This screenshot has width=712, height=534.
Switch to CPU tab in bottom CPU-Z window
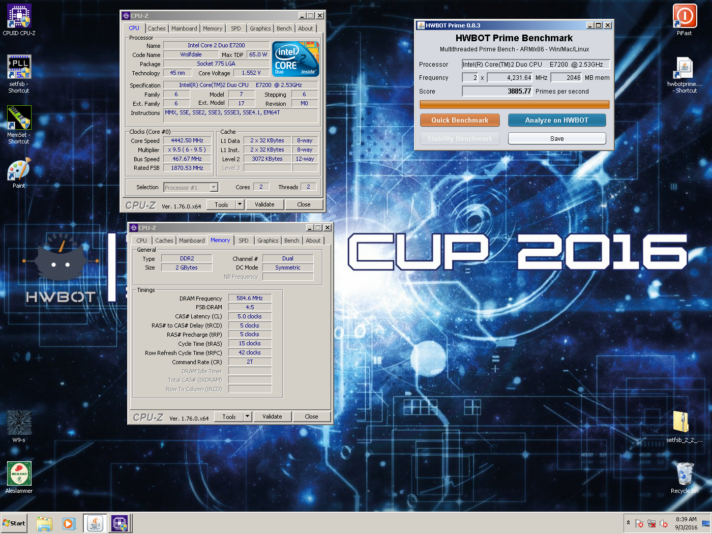(x=142, y=241)
